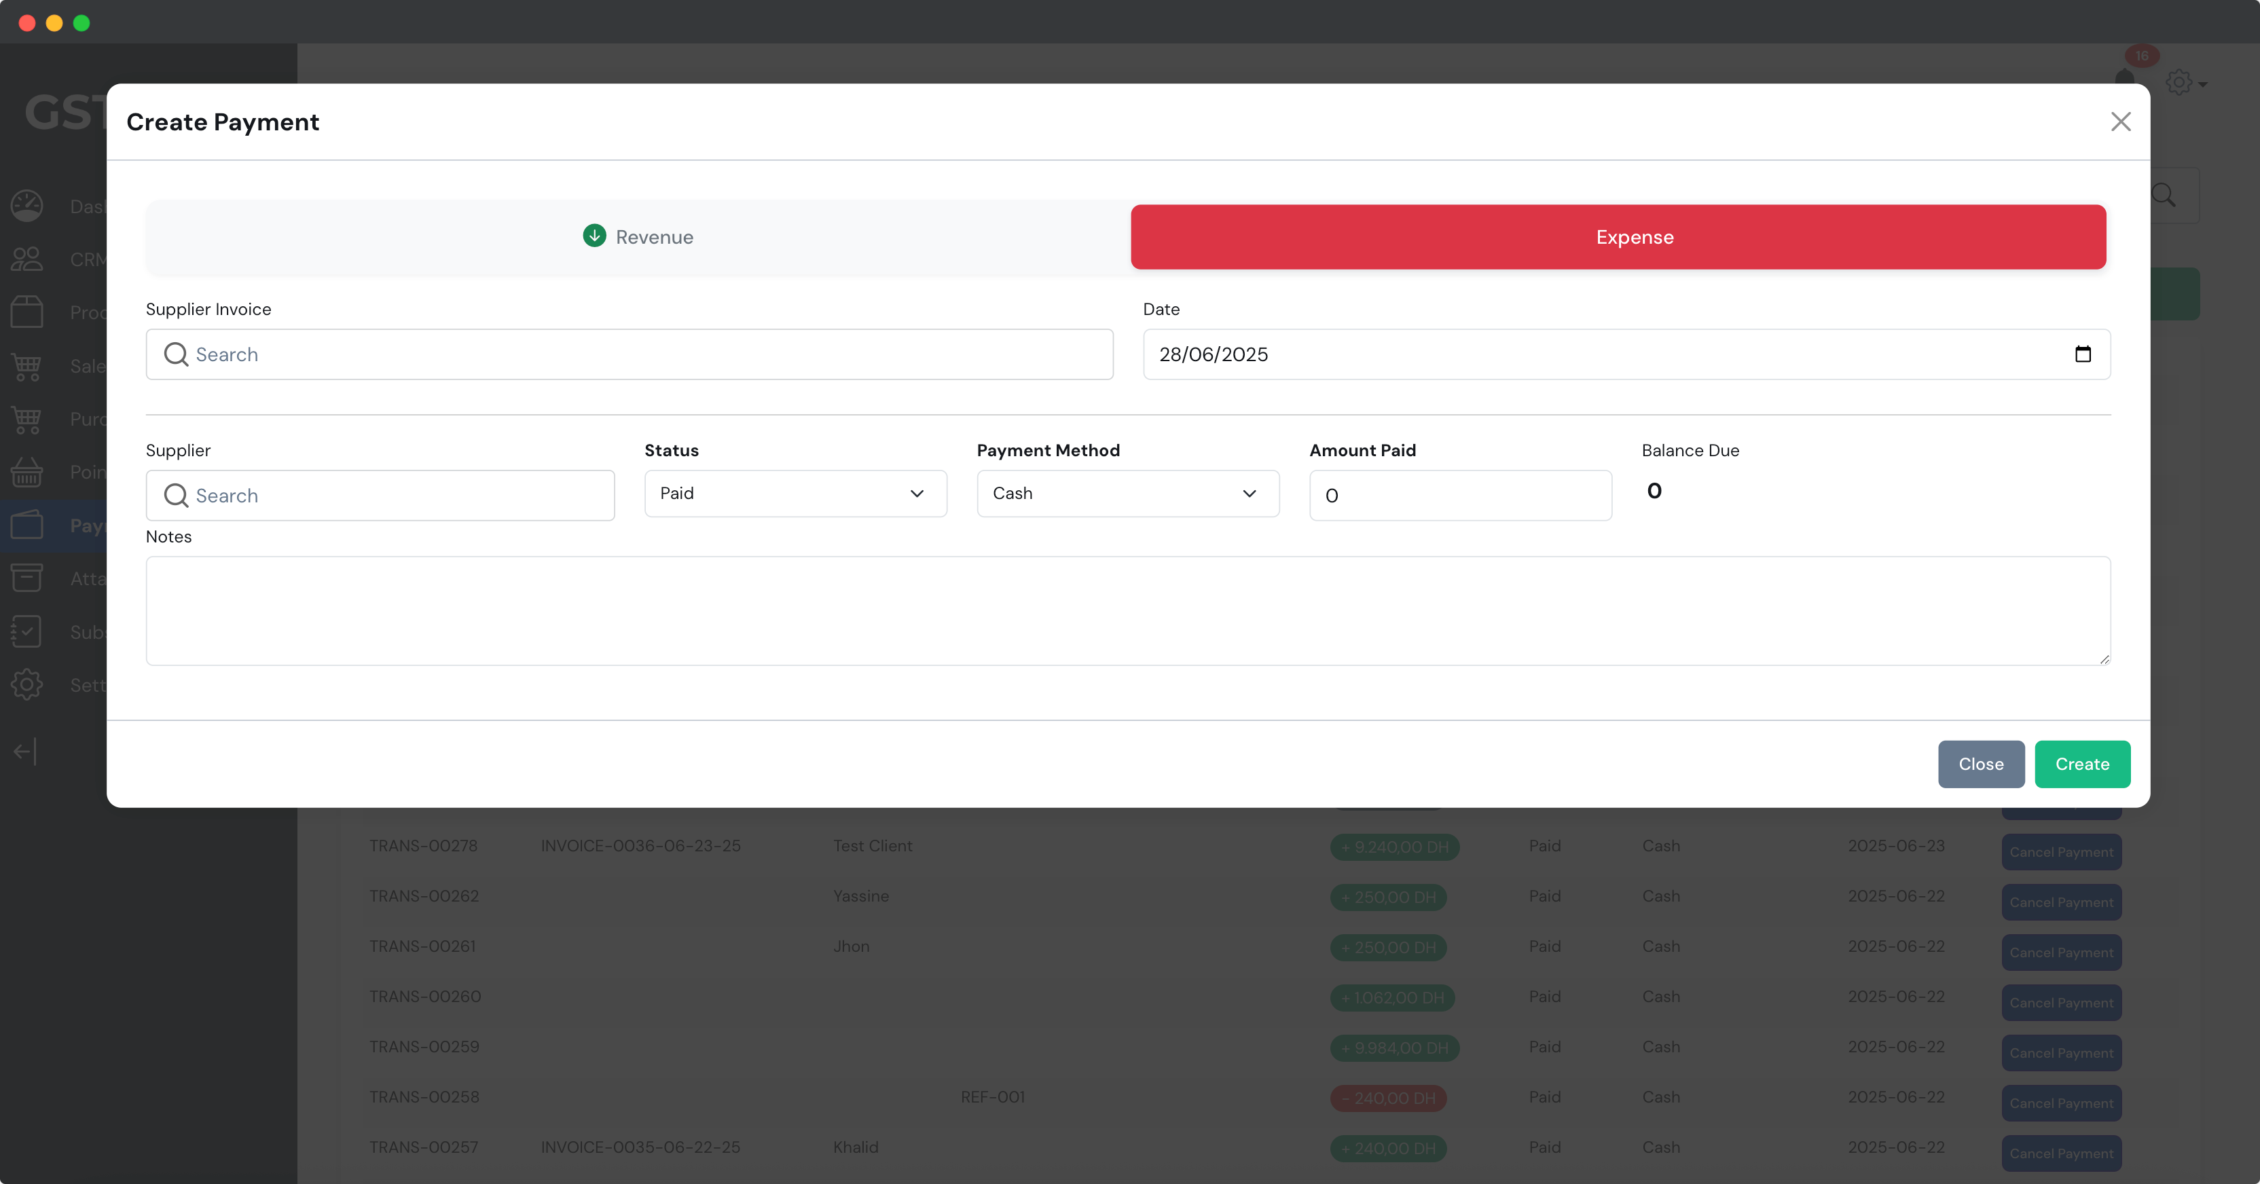The height and width of the screenshot is (1184, 2260).
Task: Click inside the Notes text area
Action: pyautogui.click(x=1127, y=610)
